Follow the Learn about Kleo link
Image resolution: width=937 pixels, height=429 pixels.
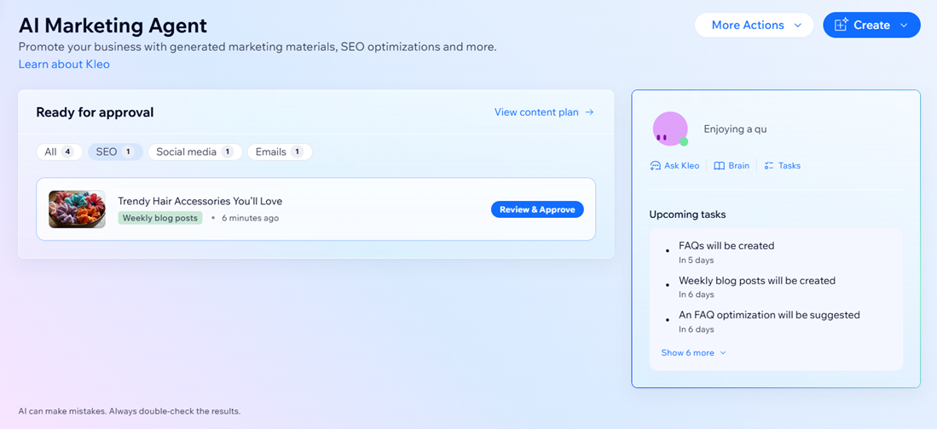[64, 64]
